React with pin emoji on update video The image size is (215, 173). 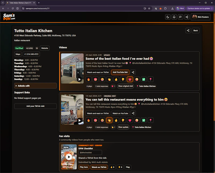[150, 79]
